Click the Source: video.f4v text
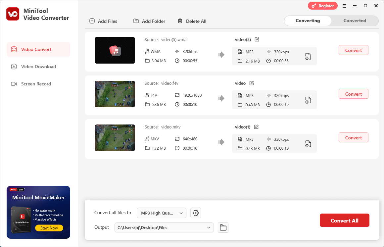384x247 pixels. 162,83
